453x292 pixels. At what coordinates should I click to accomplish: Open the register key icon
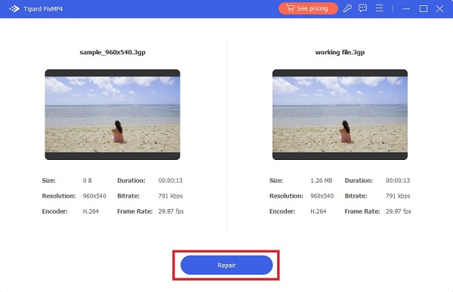[x=347, y=8]
